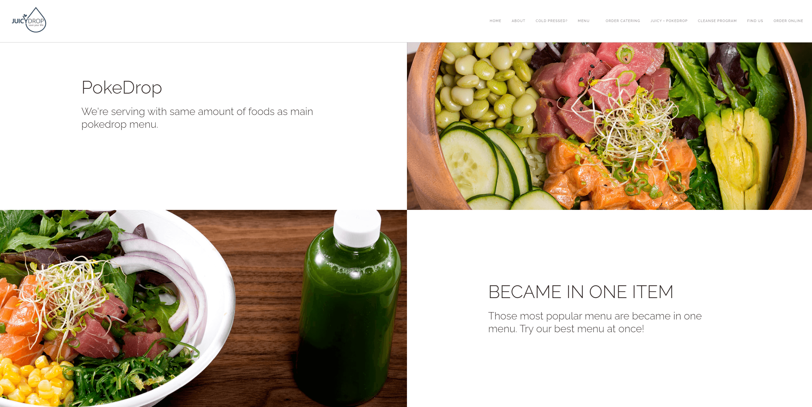Select ORDER CATERING in navigation
The width and height of the screenshot is (812, 407).
point(623,21)
